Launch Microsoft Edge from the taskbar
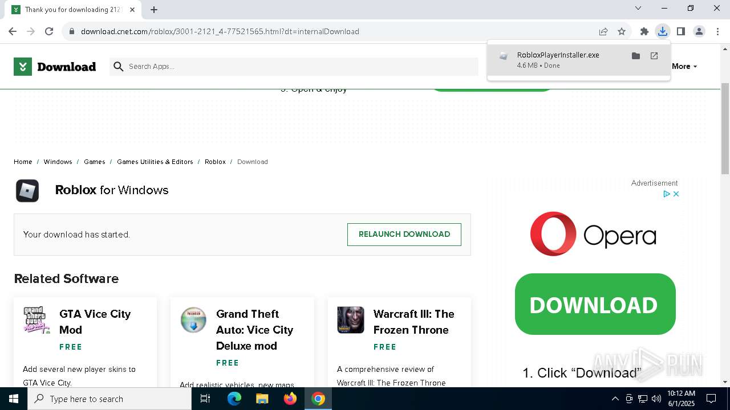This screenshot has height=410, width=730. [234, 399]
